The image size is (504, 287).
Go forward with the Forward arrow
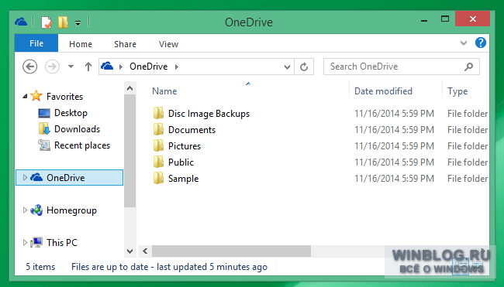point(52,67)
